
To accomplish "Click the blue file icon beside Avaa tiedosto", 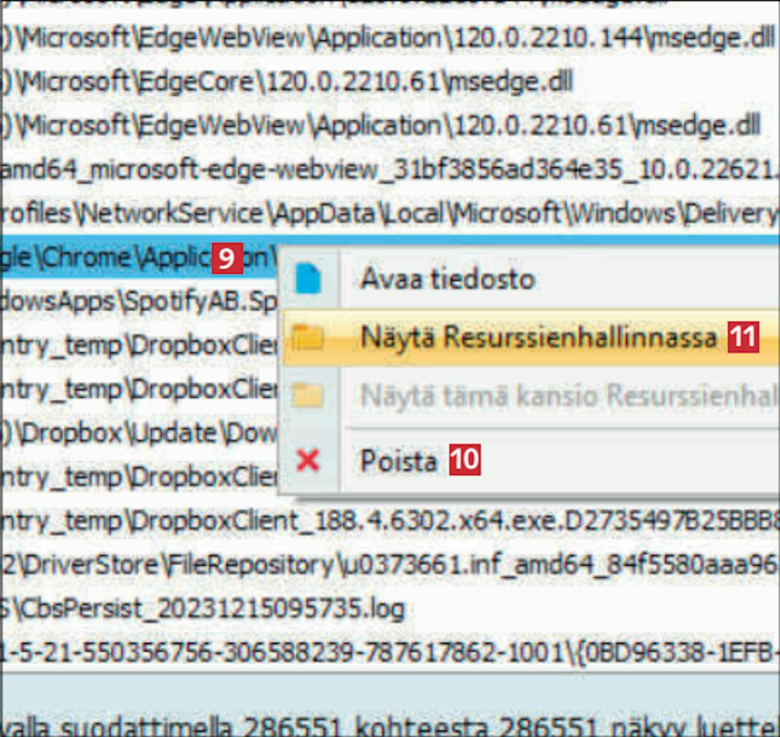I will [308, 279].
